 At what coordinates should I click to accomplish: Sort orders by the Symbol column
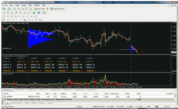63,94
